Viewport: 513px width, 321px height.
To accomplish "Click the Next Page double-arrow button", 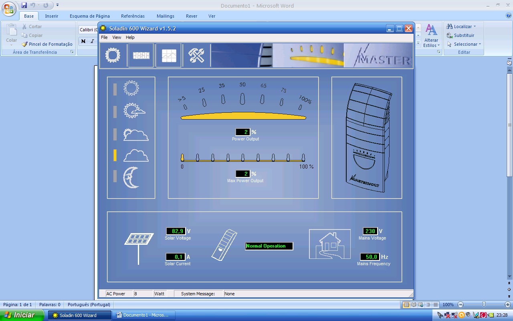I will [x=509, y=296].
